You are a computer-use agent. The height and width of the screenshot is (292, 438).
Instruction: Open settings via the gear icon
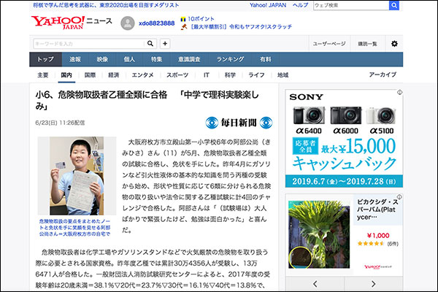(x=394, y=44)
